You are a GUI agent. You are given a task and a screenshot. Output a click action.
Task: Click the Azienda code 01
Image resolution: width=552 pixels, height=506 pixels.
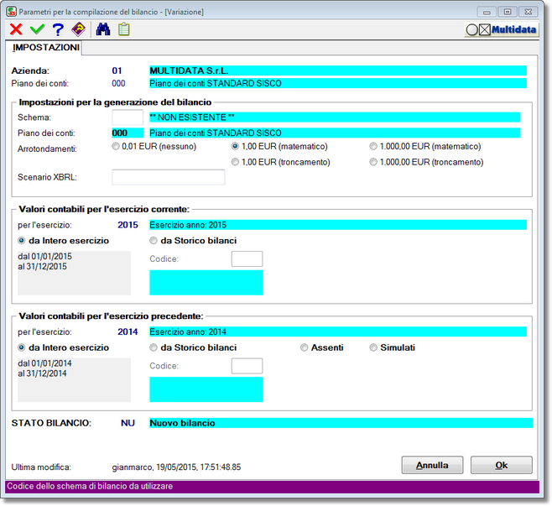[x=117, y=70]
